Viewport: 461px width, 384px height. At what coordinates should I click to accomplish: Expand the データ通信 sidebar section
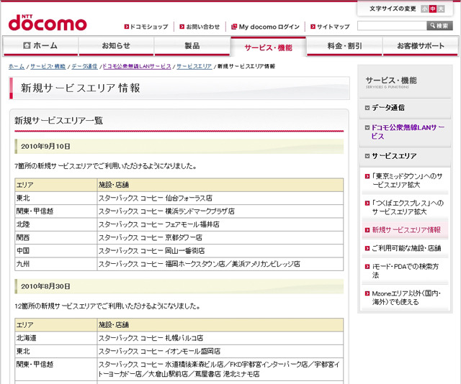pyautogui.click(x=367, y=108)
